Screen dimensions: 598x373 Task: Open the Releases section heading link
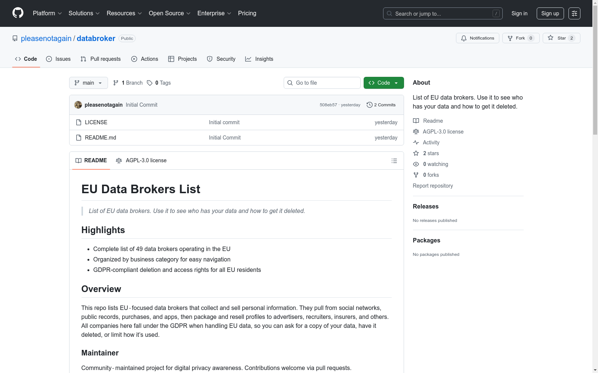point(426,206)
